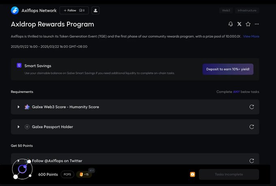Click the Smart Savings purple icon
The image size is (276, 186).
(19, 65)
